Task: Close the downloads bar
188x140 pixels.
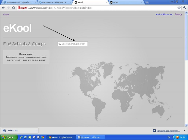Action: (185, 131)
